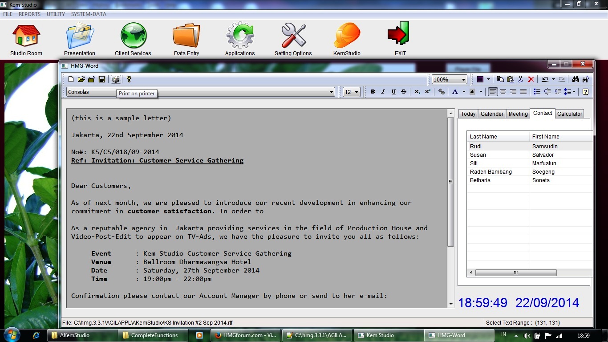The image size is (608, 342).
Task: Select contact Raden Bambang in the list
Action: click(491, 172)
